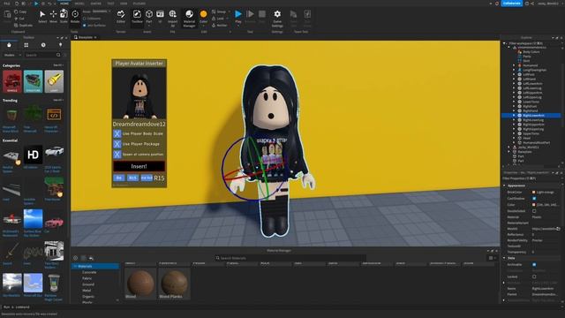565x318 pixels.
Task: Anchor the selected part
Action: [220, 26]
